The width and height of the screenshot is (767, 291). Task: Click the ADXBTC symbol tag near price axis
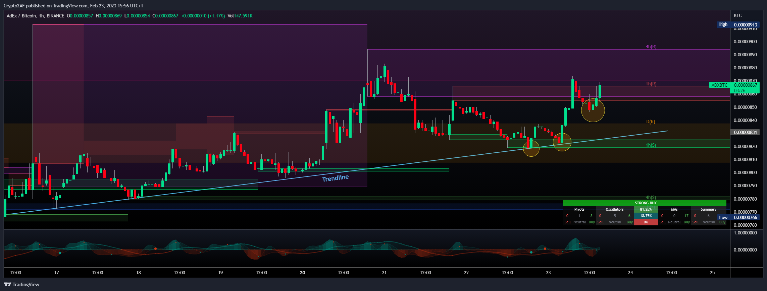click(x=719, y=85)
